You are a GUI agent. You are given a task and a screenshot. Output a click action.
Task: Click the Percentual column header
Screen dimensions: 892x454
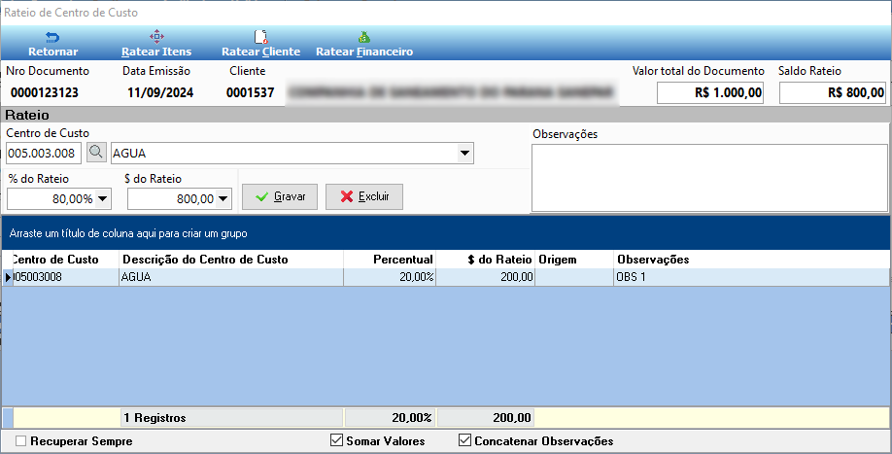click(390, 260)
